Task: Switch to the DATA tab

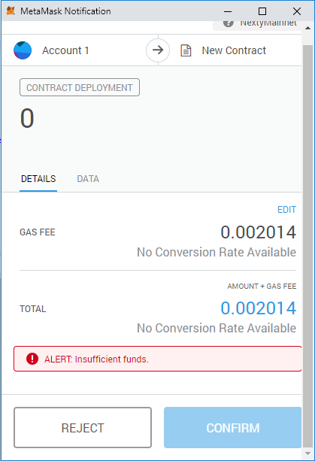Action: pos(88,179)
